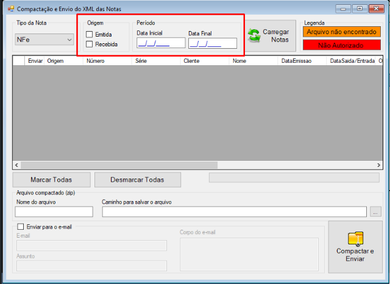Click the Data Final date field
The height and width of the screenshot is (284, 390).
213,43
